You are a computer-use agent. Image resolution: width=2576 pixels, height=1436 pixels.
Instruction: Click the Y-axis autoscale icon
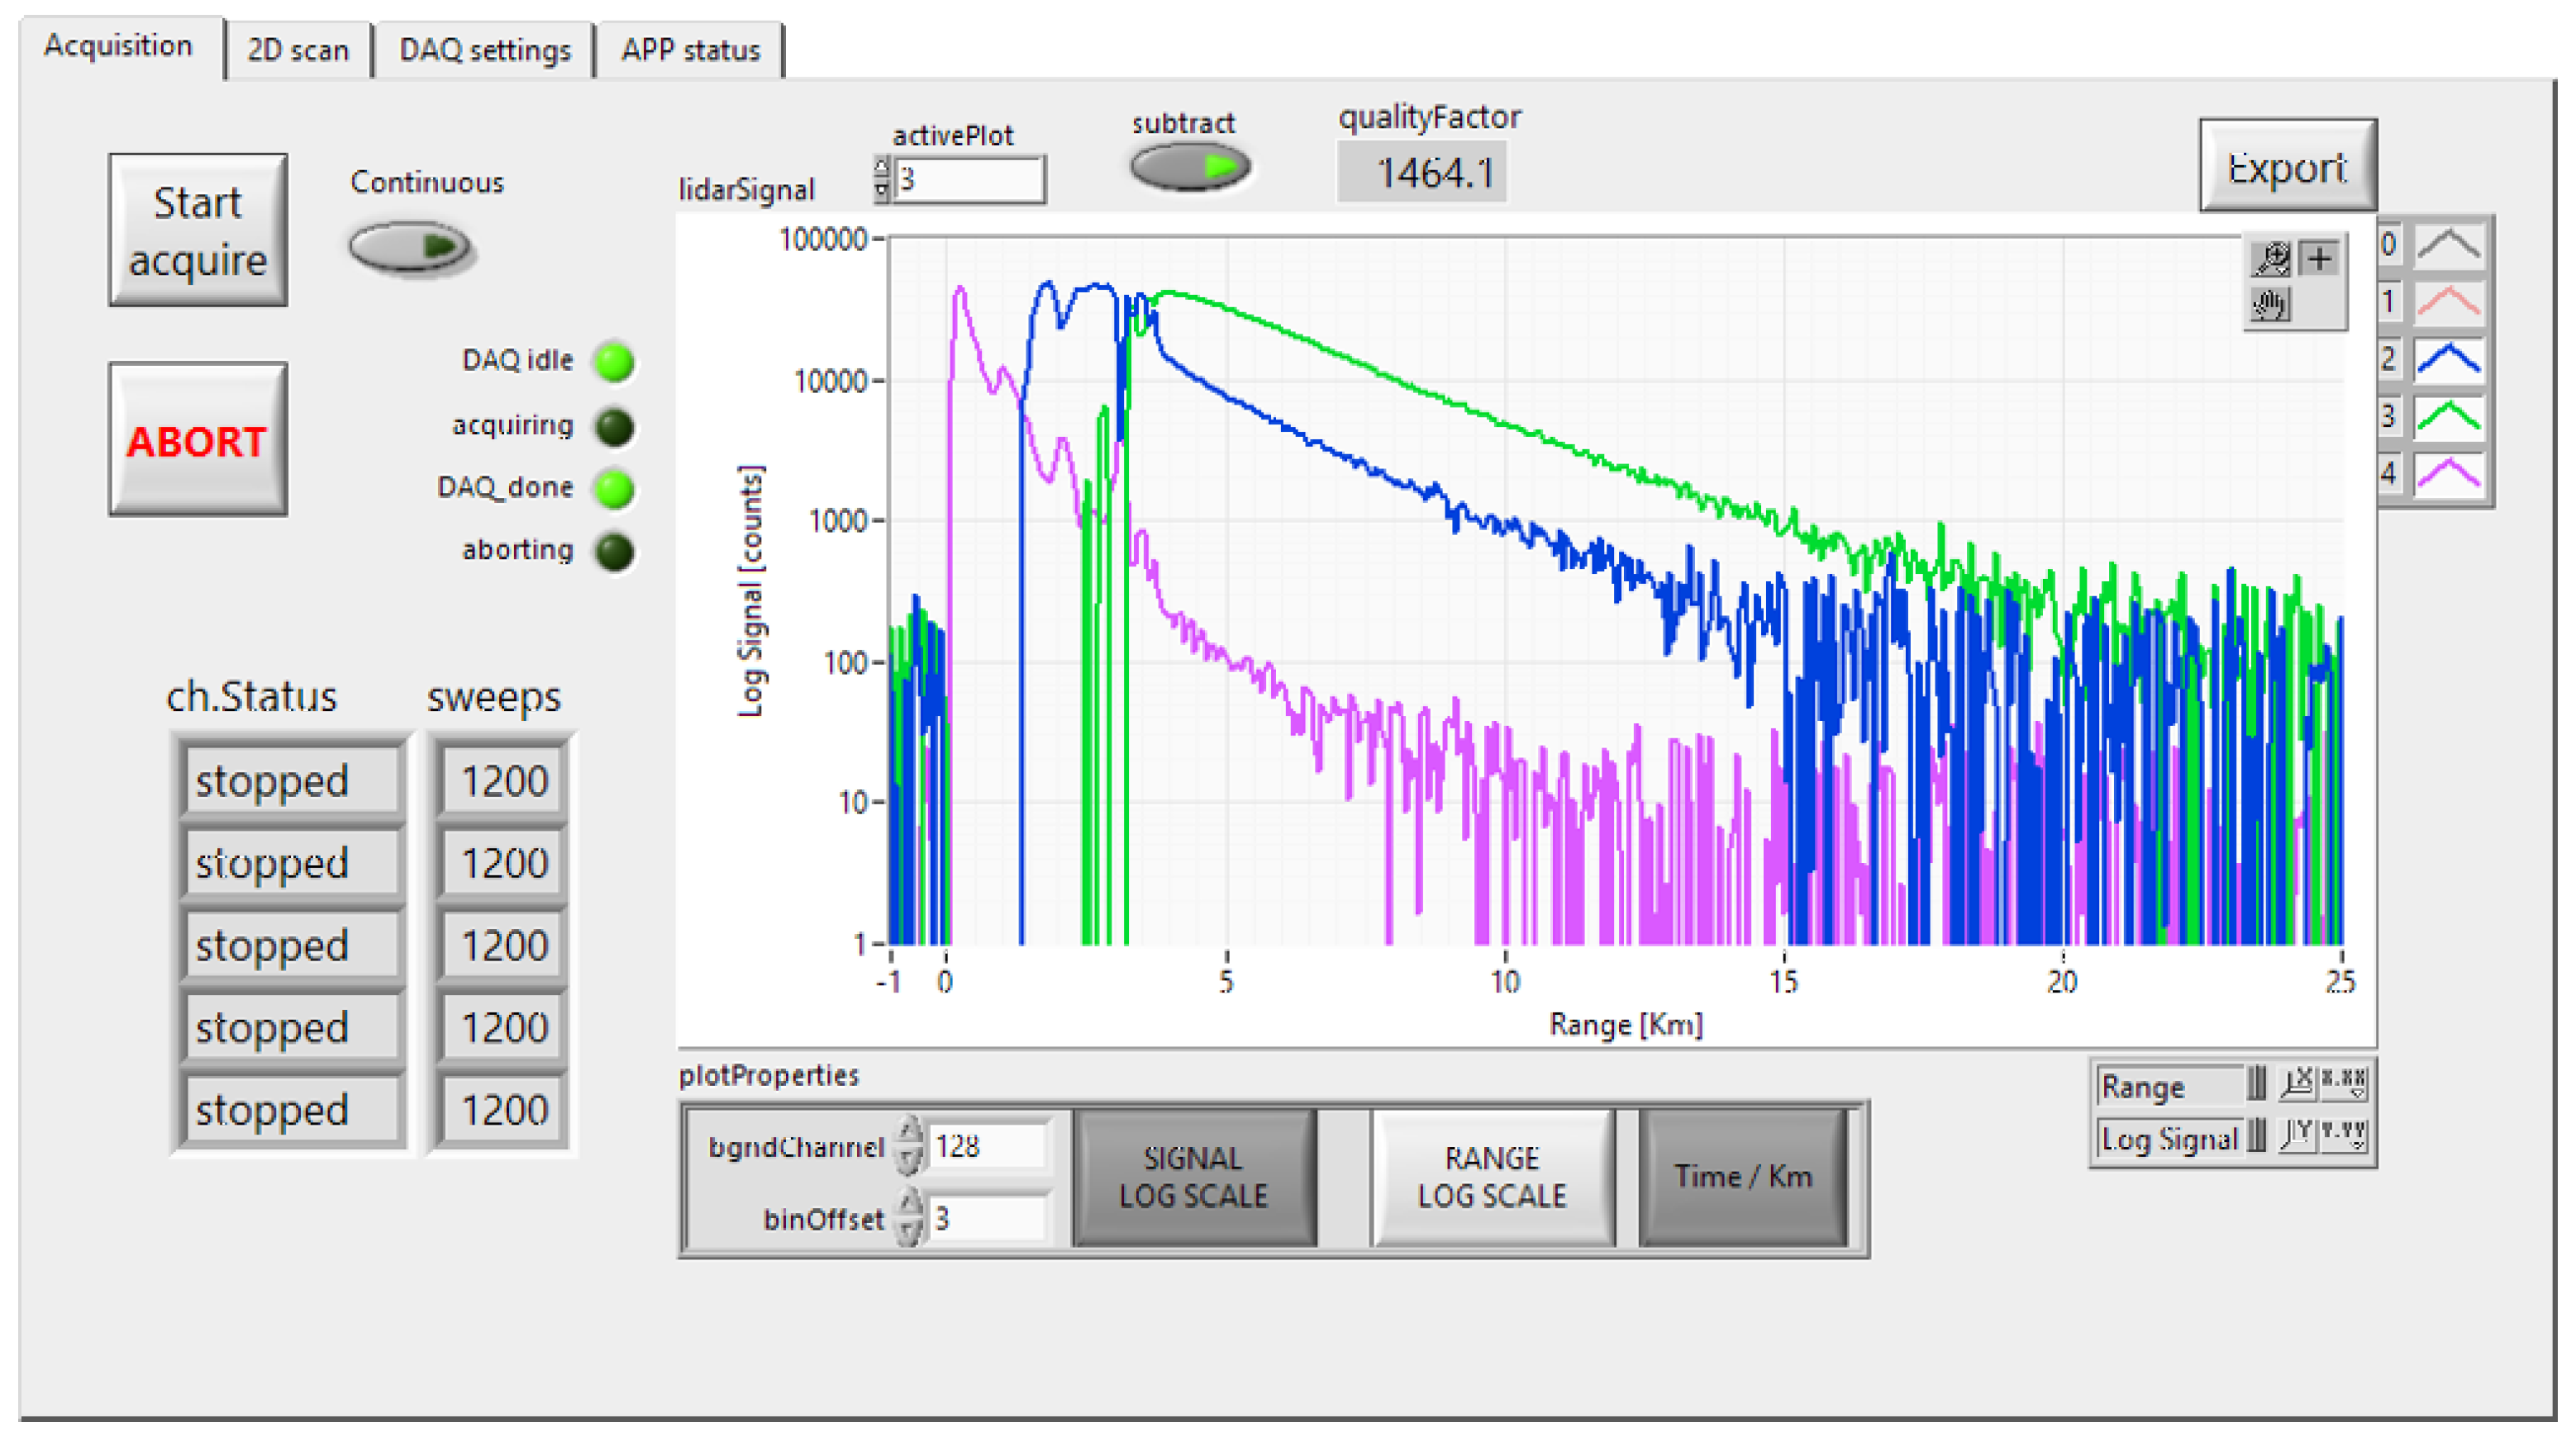click(x=2297, y=1136)
